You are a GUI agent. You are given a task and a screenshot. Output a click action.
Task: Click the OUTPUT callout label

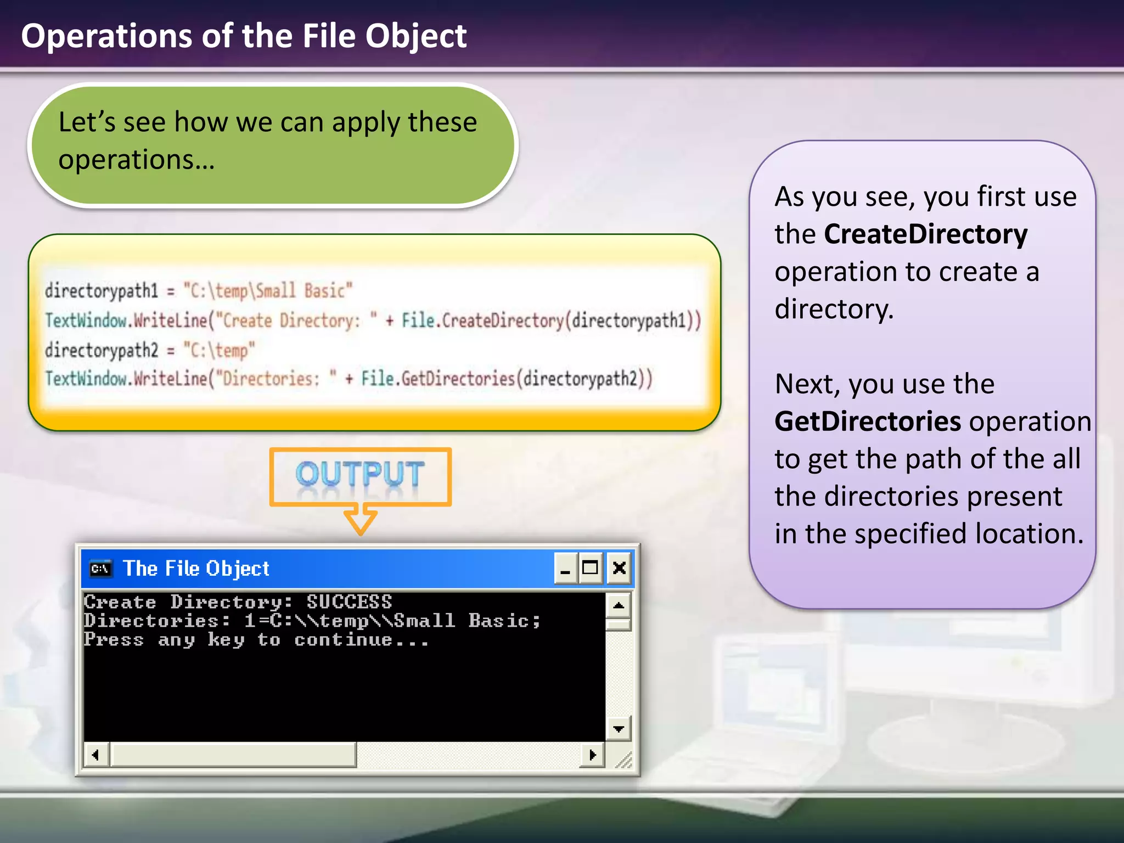(x=360, y=475)
